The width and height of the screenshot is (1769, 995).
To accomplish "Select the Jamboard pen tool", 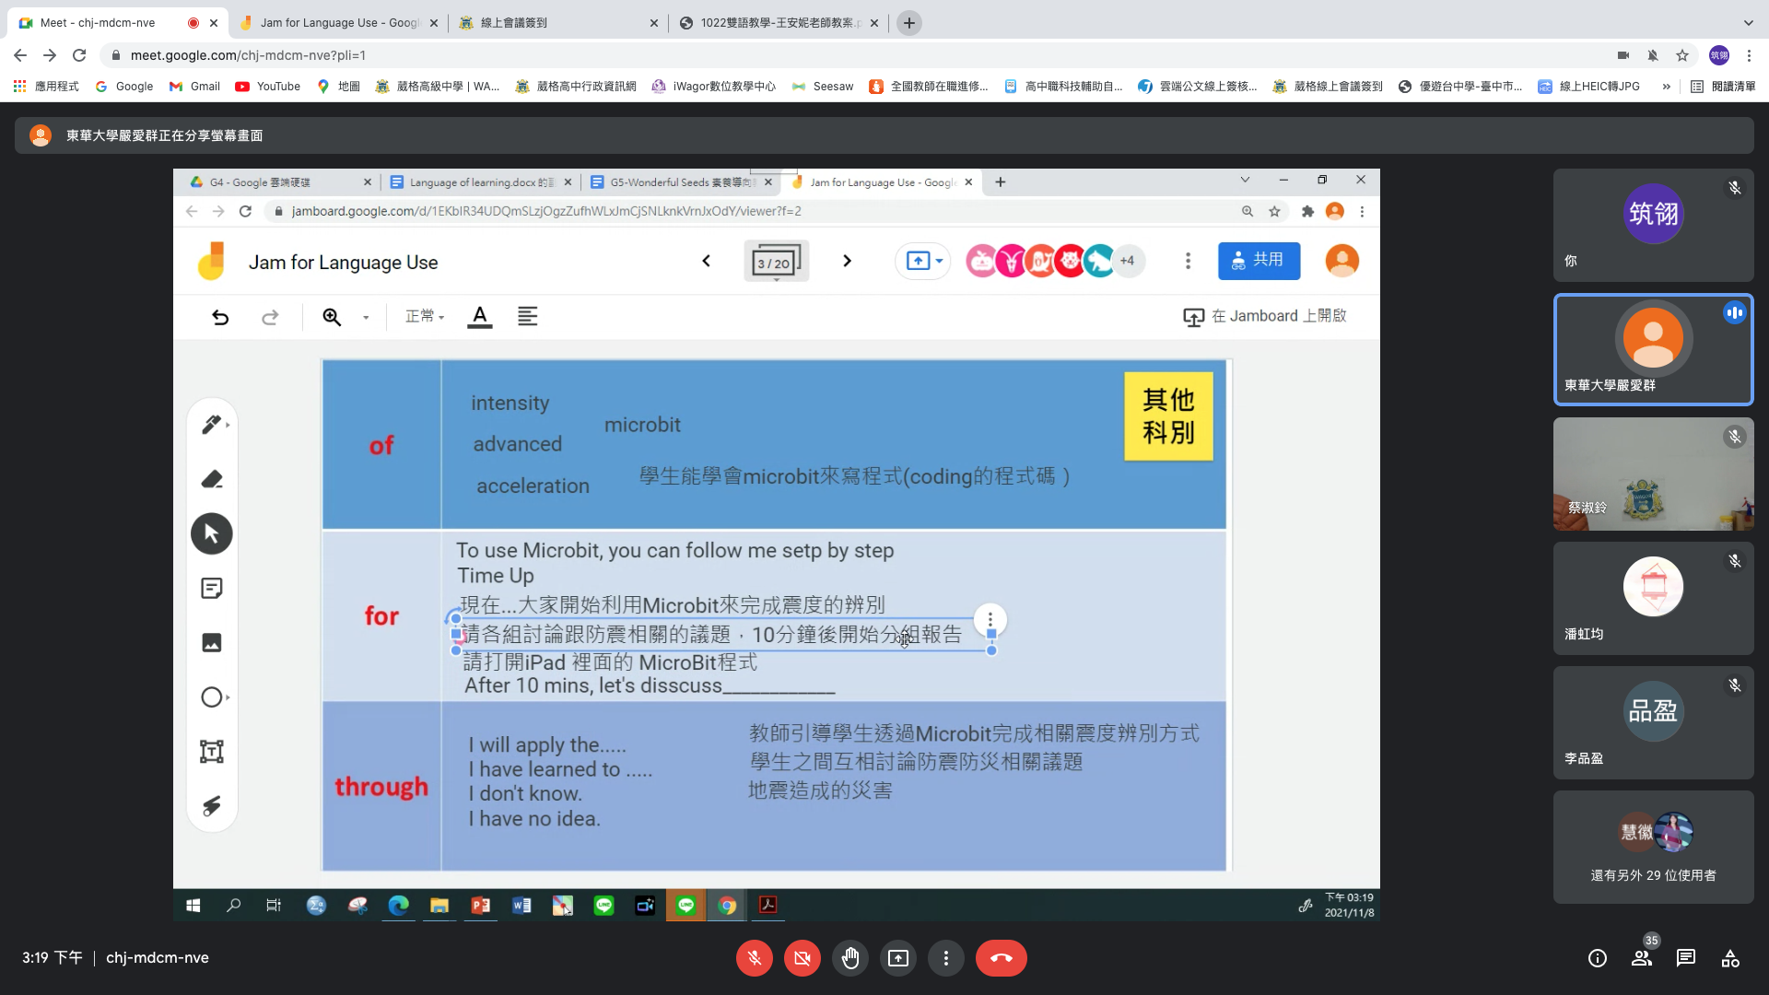I will 211,425.
